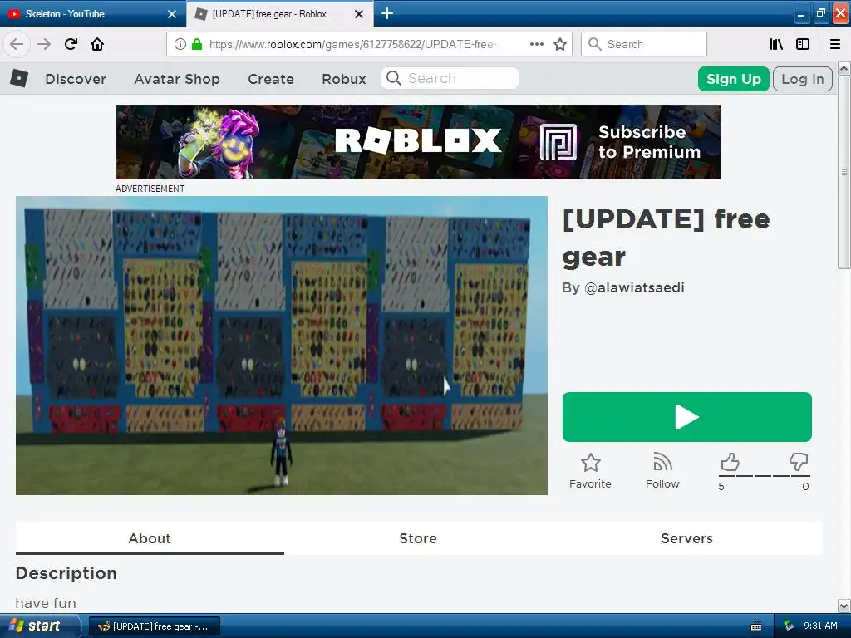Give the game a thumbs up
Screen dimensions: 851x638
click(730, 462)
